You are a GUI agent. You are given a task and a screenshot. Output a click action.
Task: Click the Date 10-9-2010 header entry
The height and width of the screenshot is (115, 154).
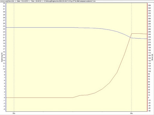point(23,1)
